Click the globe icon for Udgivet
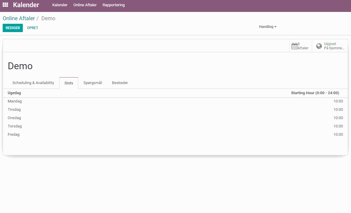The height and width of the screenshot is (213, 351). (x=319, y=46)
